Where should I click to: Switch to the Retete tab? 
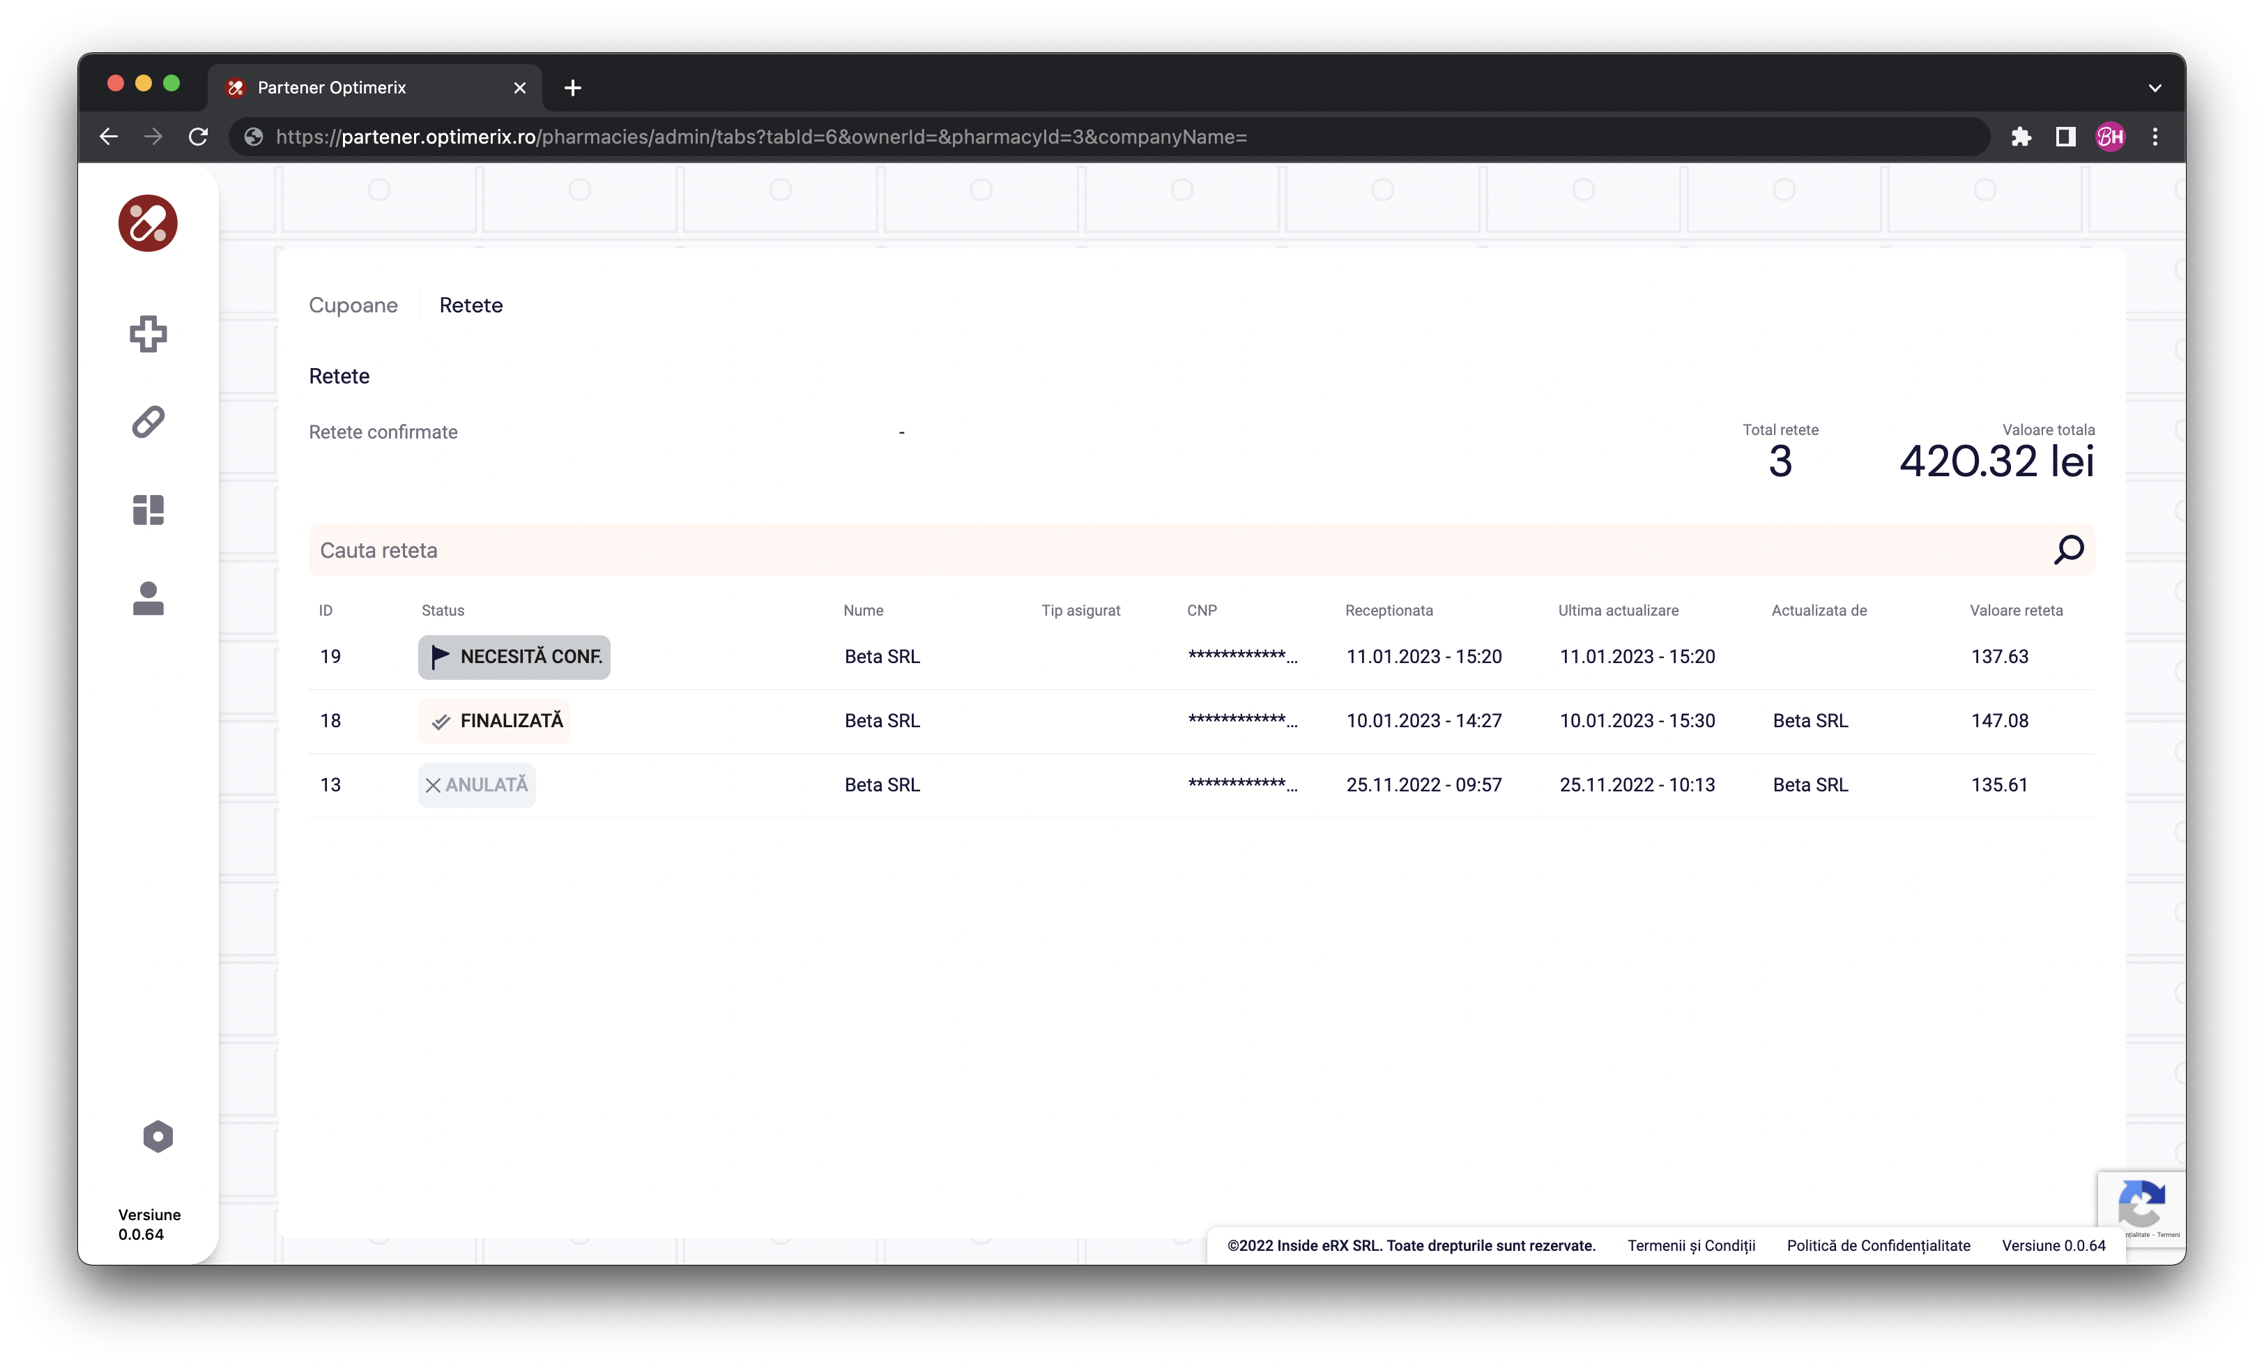(471, 305)
